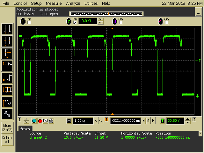Click the run acquisition cyan button
This screenshot has height=153, width=204.
[x=34, y=121]
